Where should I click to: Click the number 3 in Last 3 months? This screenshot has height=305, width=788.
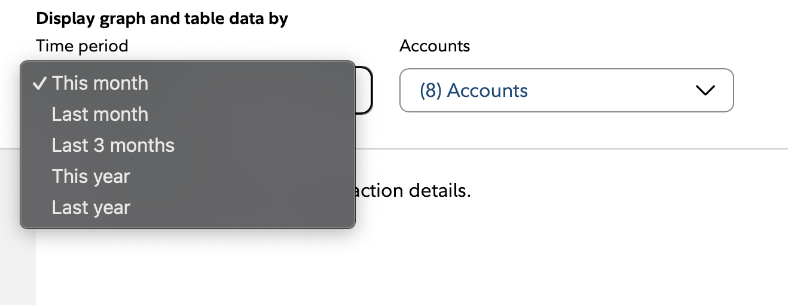tap(99, 145)
